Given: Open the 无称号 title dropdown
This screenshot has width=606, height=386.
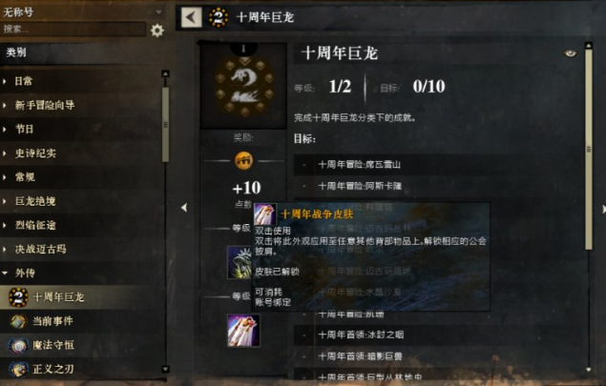Looking at the screenshot, I should (x=82, y=12).
